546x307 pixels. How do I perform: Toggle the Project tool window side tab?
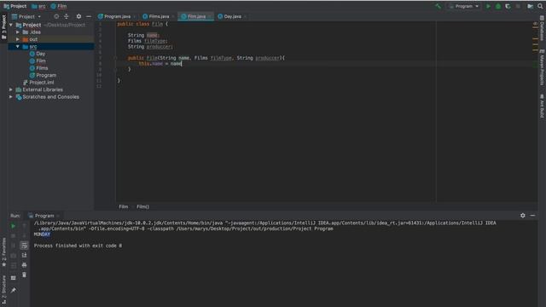coord(3,27)
